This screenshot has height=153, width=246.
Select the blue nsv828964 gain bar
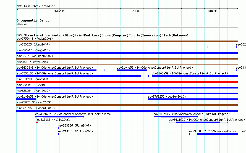(127, 93)
